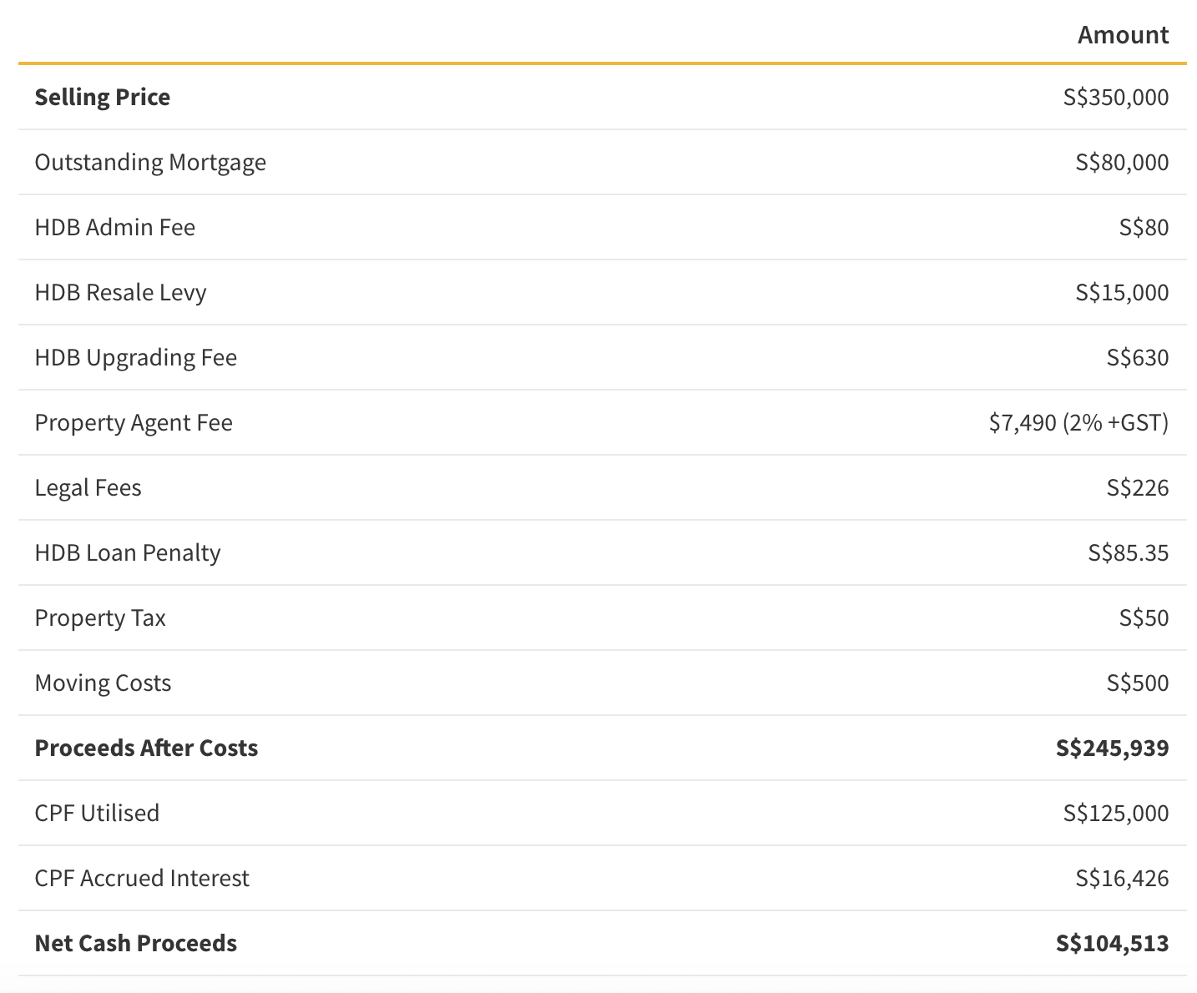
Task: Select the S$15,000 resale levy amount
Action: (x=1121, y=292)
